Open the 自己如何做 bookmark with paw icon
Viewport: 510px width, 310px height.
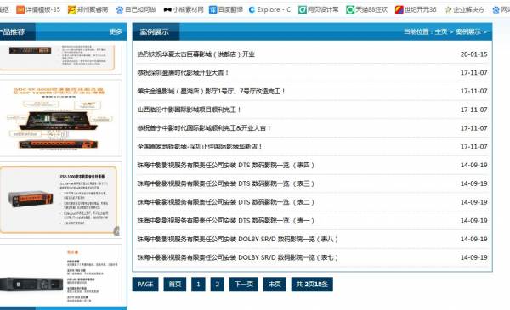click(136, 9)
